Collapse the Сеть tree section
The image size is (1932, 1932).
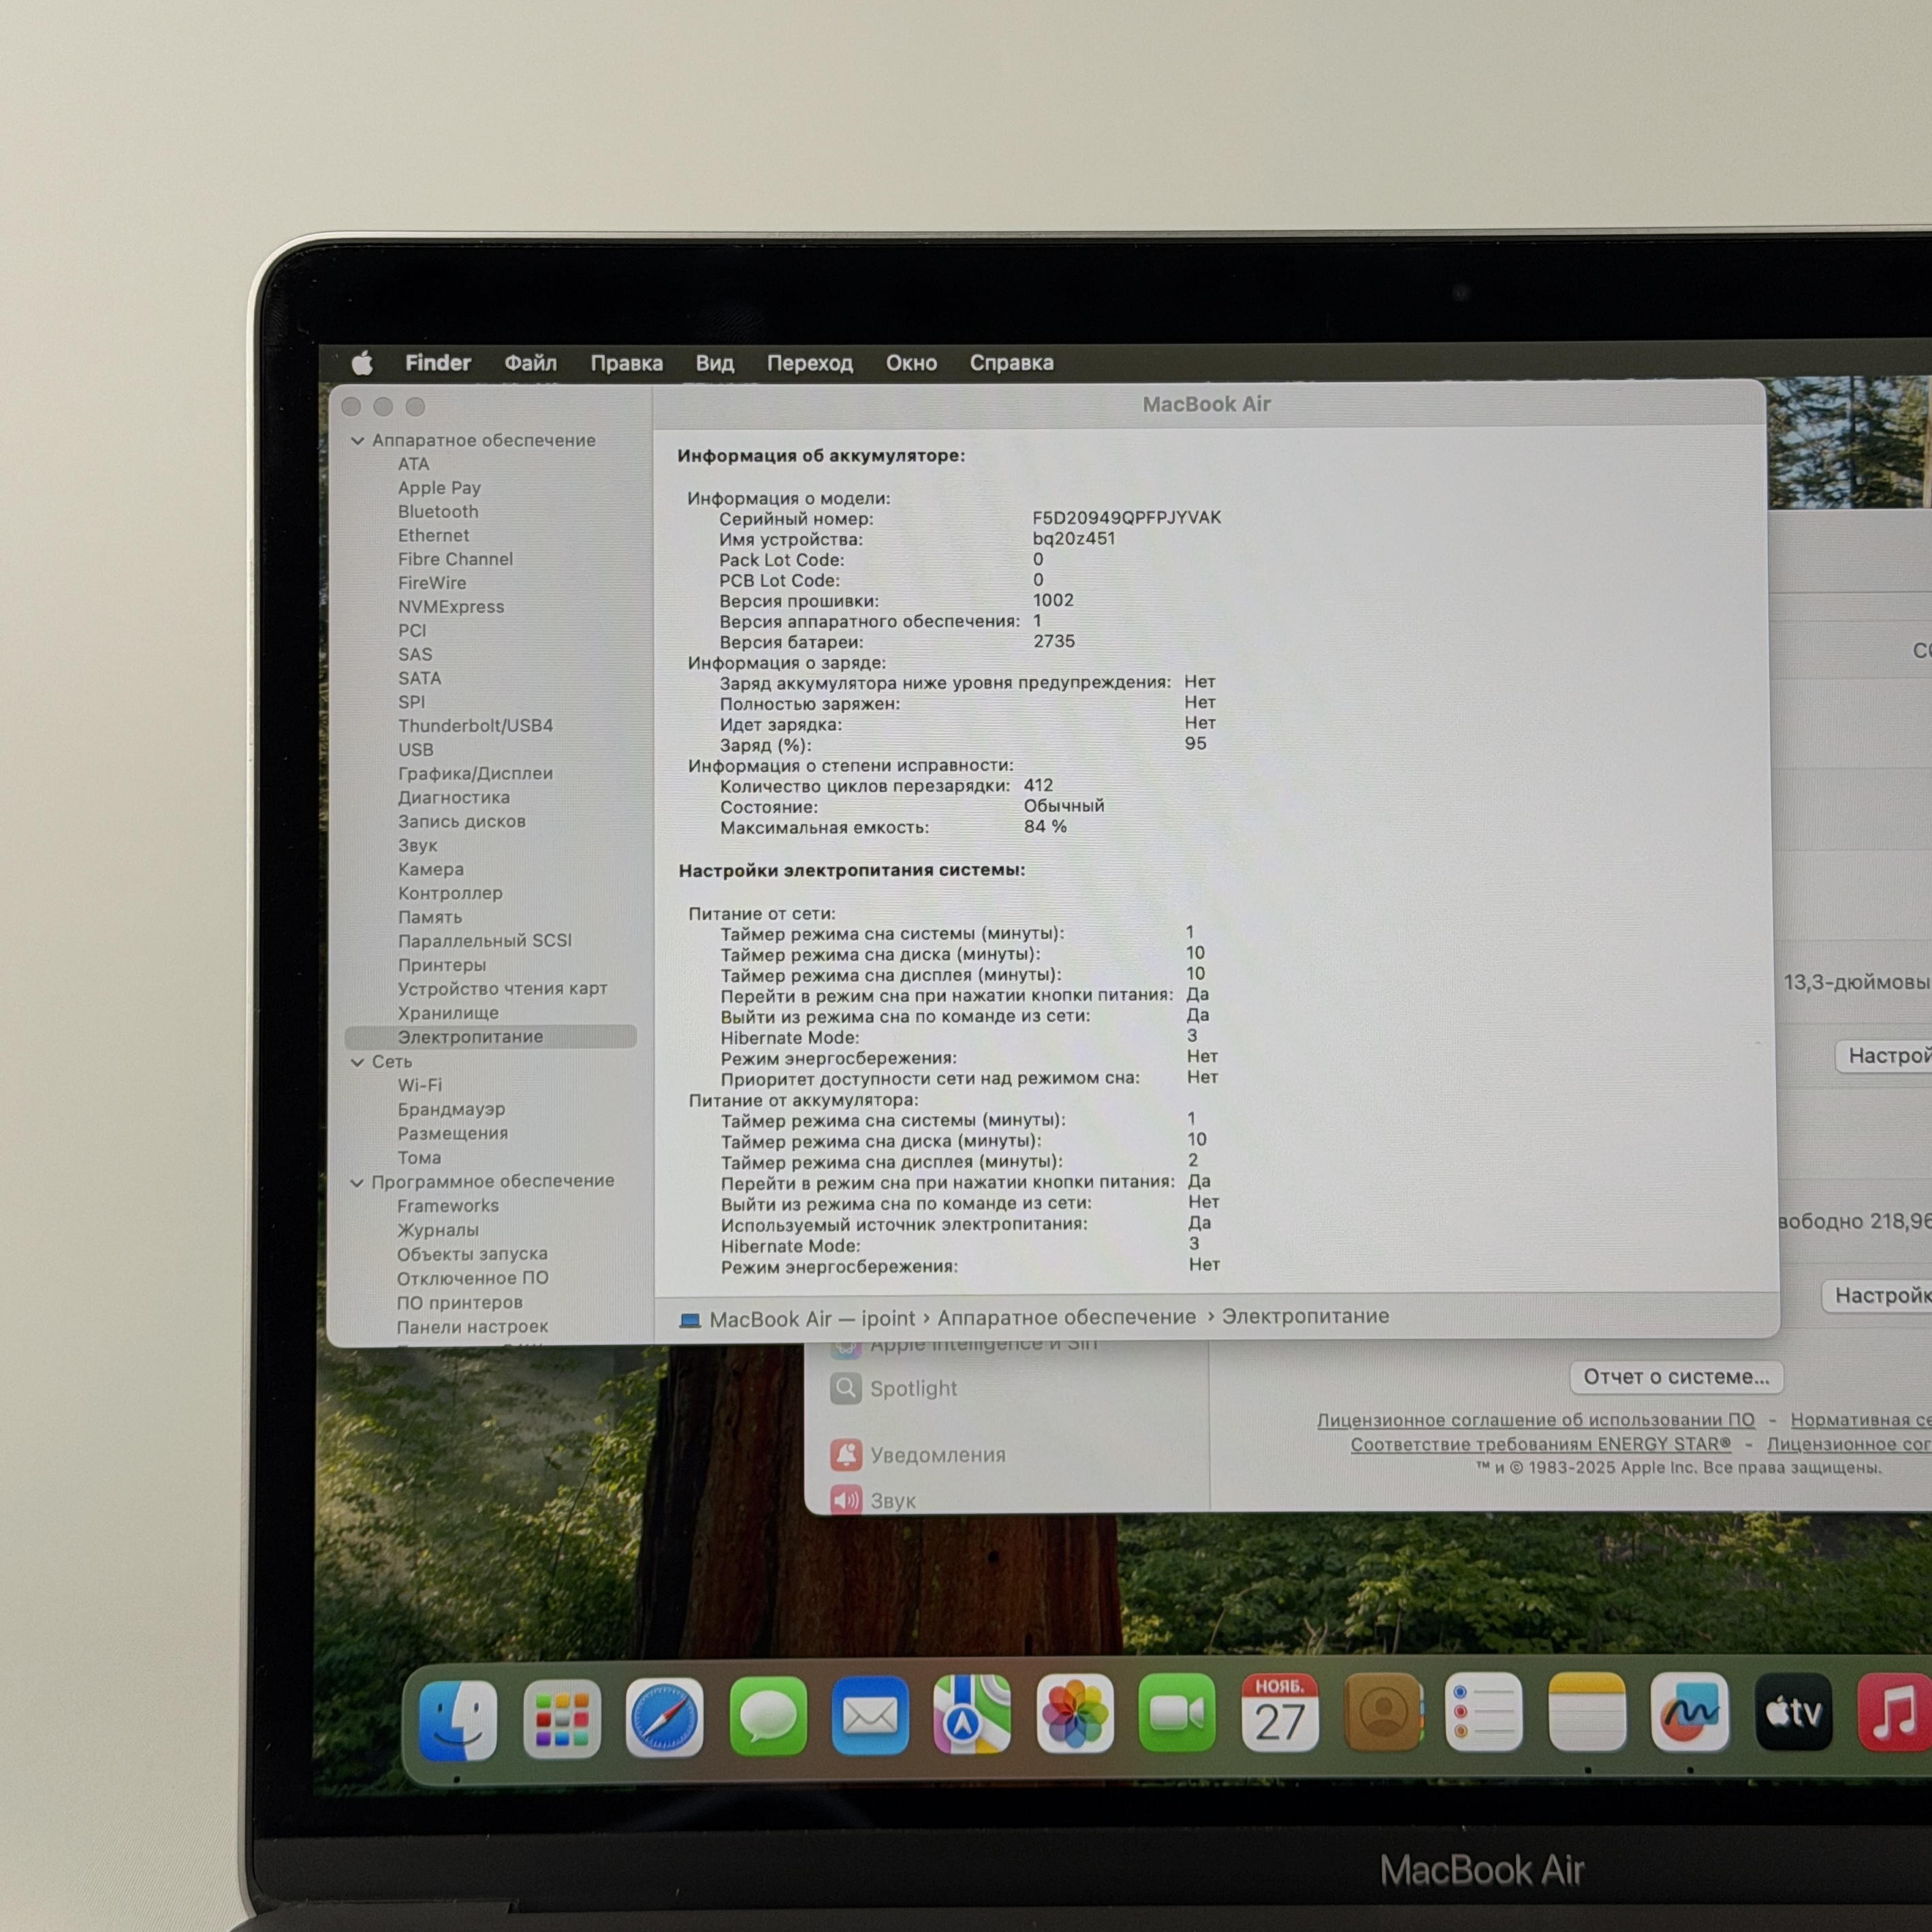pyautogui.click(x=357, y=1062)
